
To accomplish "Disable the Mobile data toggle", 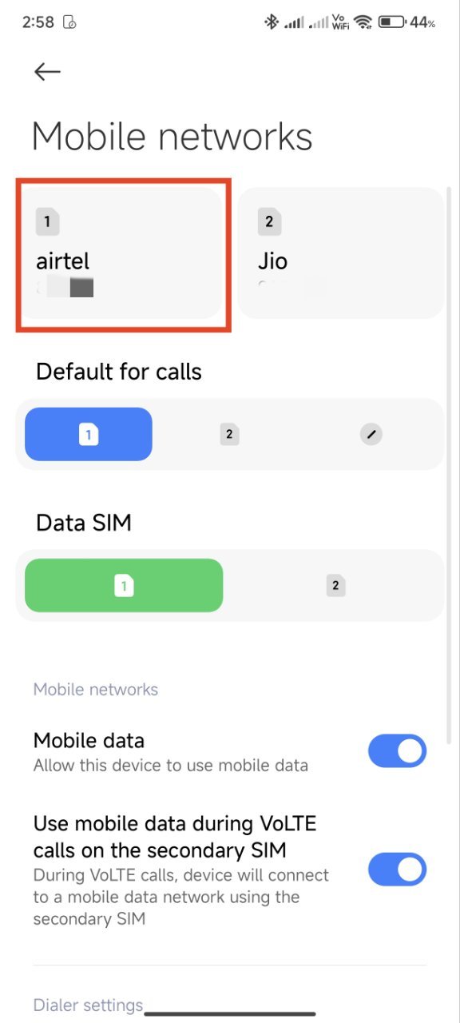I will click(x=397, y=750).
